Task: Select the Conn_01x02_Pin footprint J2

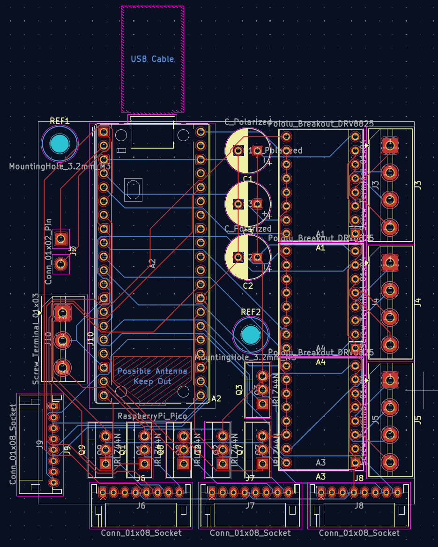Action: (61, 251)
